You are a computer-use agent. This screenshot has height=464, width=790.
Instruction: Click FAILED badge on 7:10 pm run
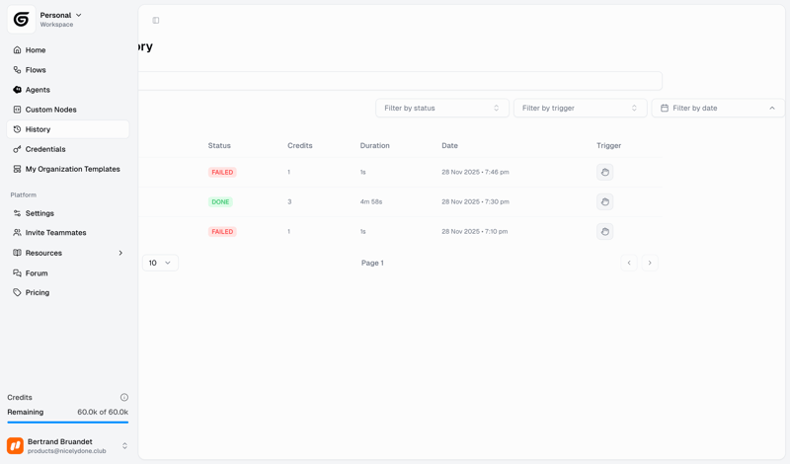click(x=222, y=232)
